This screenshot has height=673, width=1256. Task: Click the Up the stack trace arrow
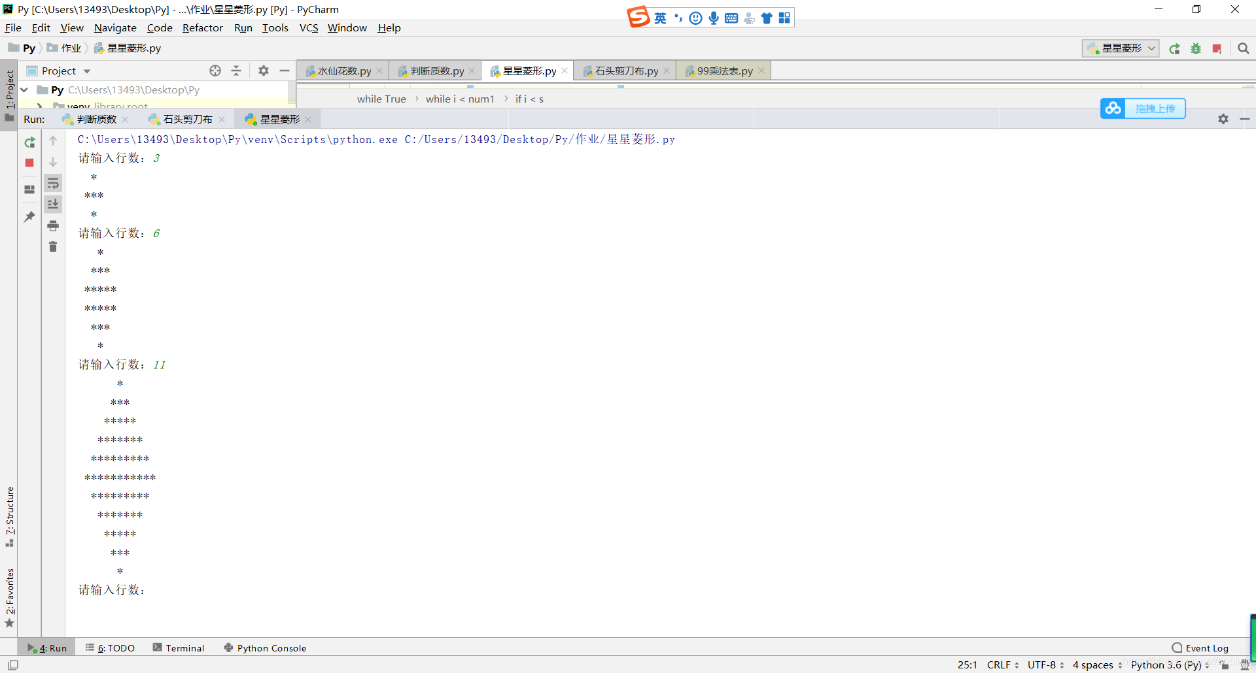(53, 140)
